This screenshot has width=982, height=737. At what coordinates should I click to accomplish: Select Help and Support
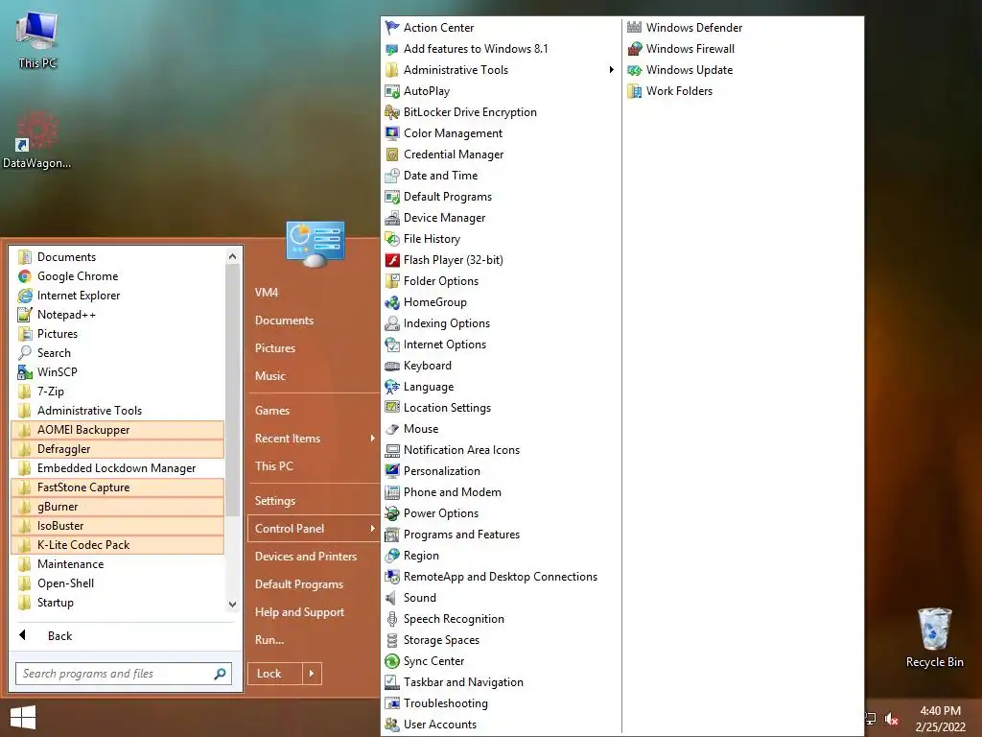pos(299,612)
